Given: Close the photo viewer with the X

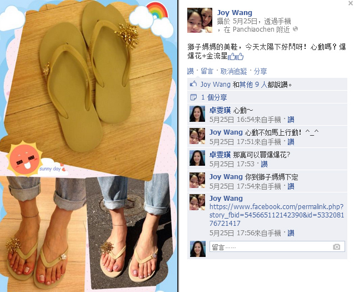Looking at the screenshot, I should pos(351,3).
